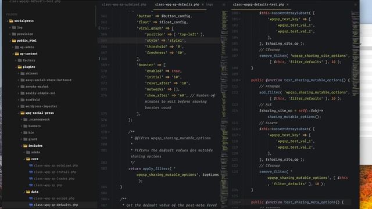Select the class-wpqsp-defaults-test.php tab in right pane
The height and width of the screenshot is (209, 372).
258,5
